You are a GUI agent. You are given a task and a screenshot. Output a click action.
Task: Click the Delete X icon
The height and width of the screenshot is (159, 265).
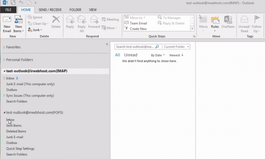coord(56,20)
